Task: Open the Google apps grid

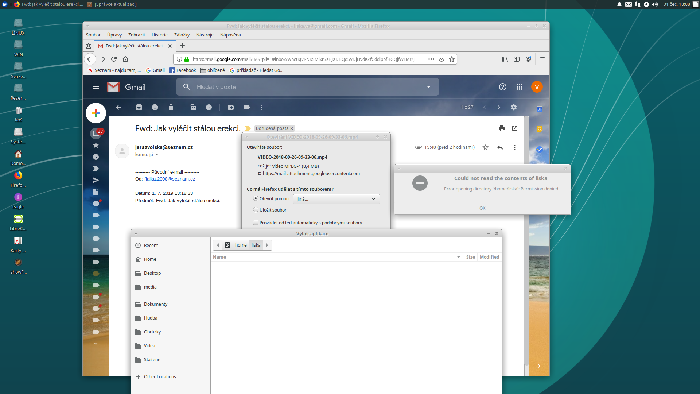Action: point(520,87)
